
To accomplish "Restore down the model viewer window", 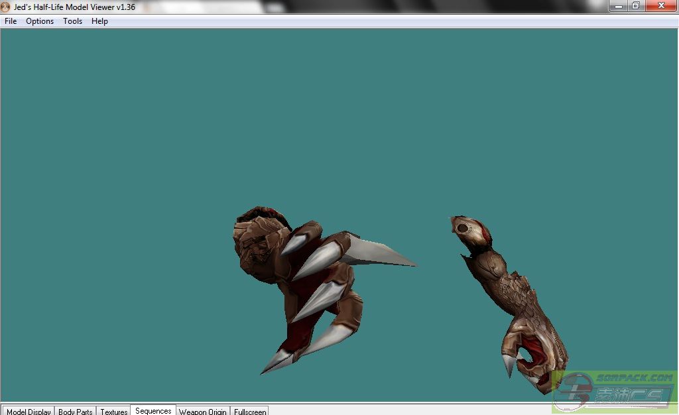I will click(635, 6).
